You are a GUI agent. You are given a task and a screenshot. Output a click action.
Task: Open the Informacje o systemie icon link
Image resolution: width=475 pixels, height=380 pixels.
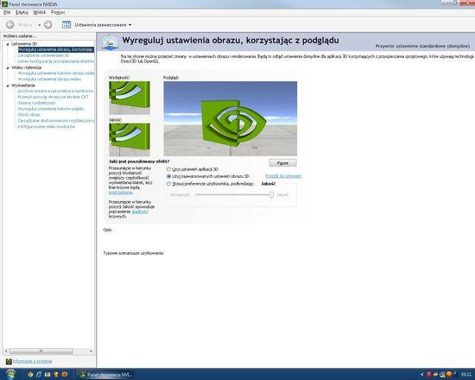click(9, 361)
